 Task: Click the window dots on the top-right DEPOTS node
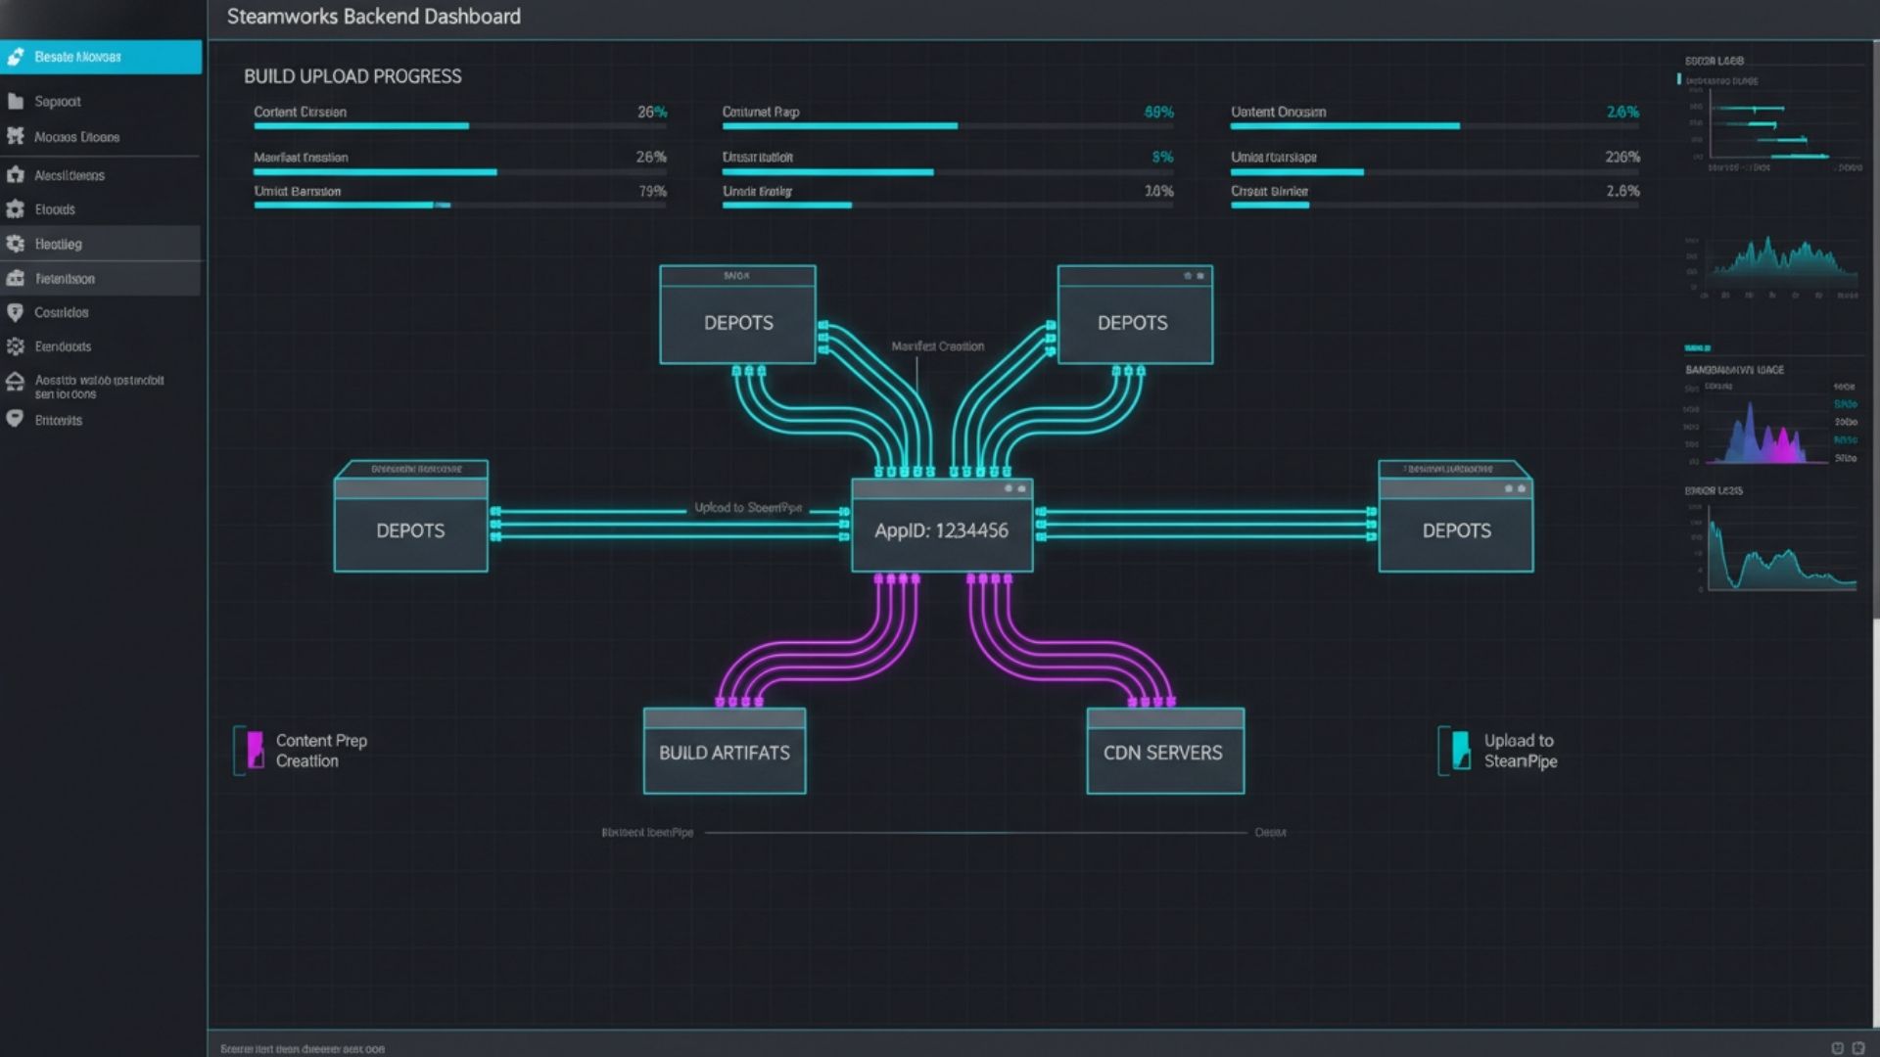[x=1194, y=276]
